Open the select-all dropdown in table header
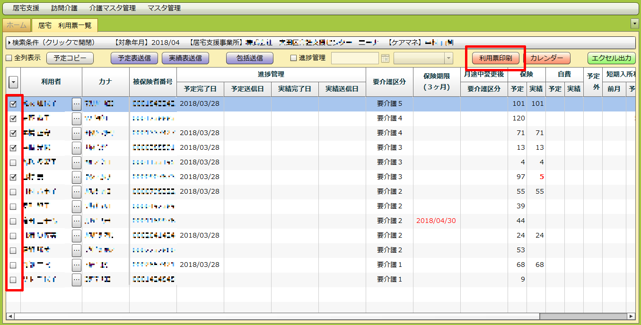The image size is (641, 325). [13, 83]
